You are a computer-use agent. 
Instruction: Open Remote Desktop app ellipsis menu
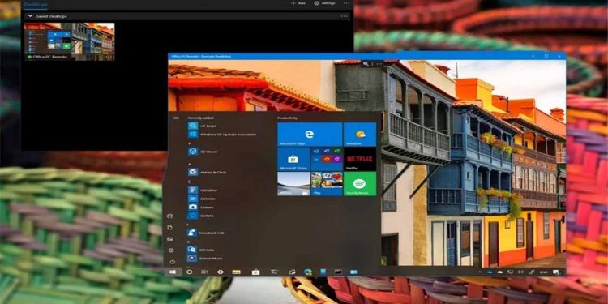click(x=346, y=3)
